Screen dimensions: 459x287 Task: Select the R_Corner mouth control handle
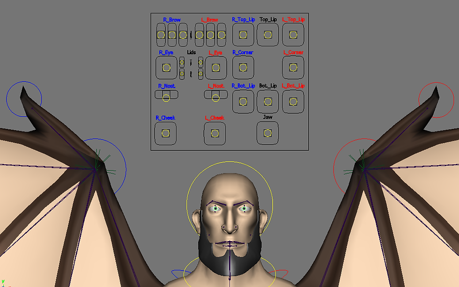point(243,67)
